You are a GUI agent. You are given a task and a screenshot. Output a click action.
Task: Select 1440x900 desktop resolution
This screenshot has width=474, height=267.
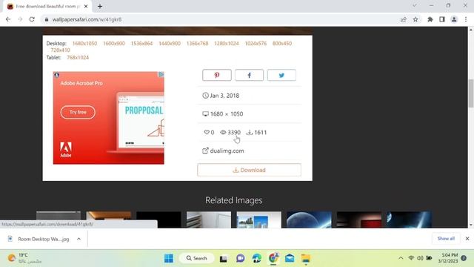[x=170, y=43]
